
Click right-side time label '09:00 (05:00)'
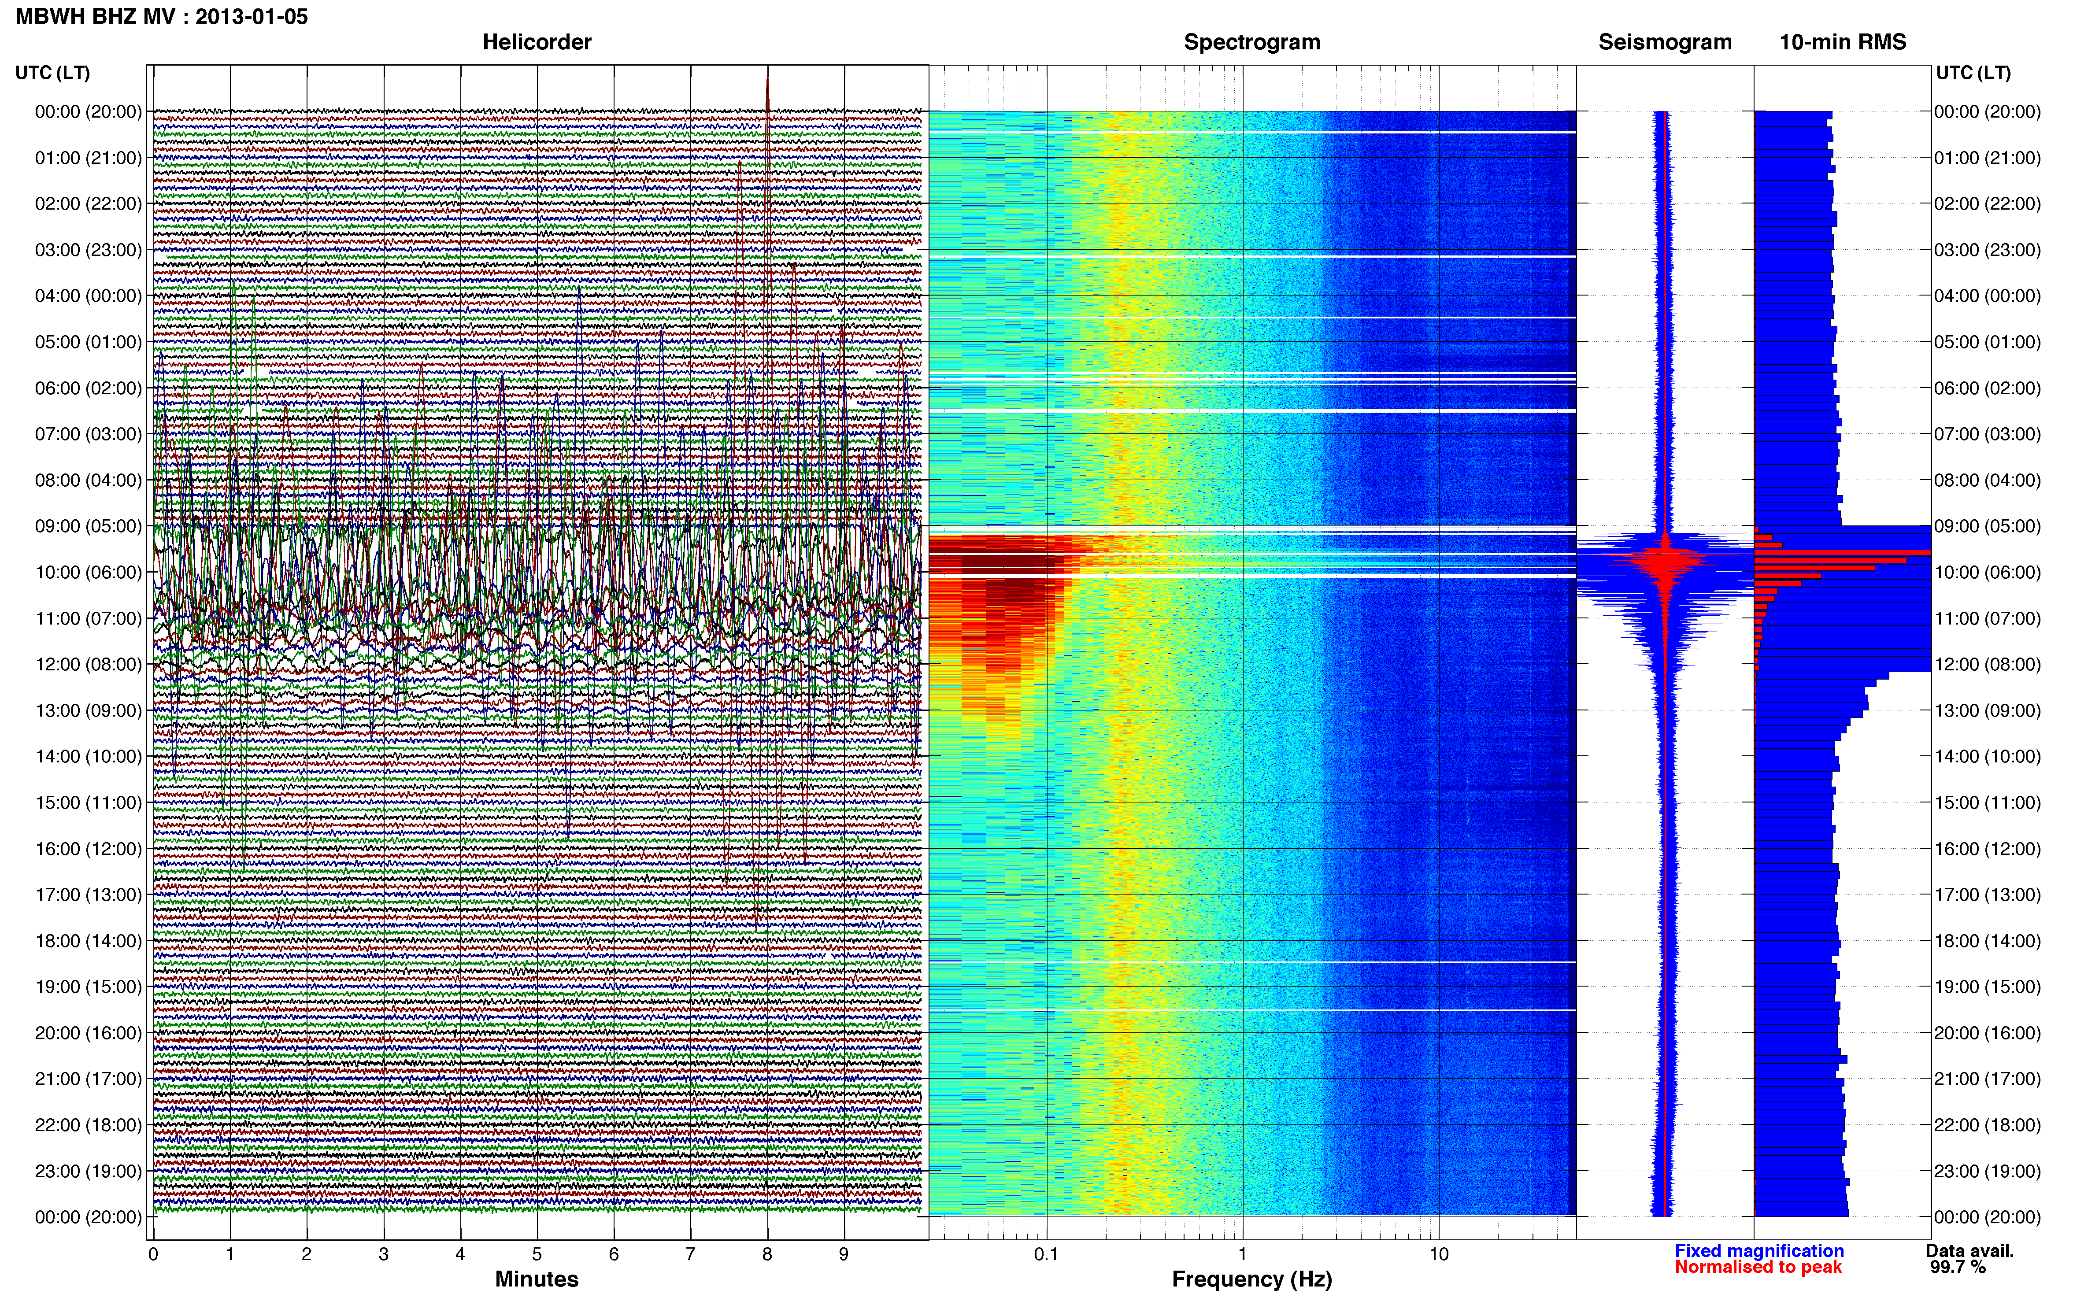(x=1988, y=526)
